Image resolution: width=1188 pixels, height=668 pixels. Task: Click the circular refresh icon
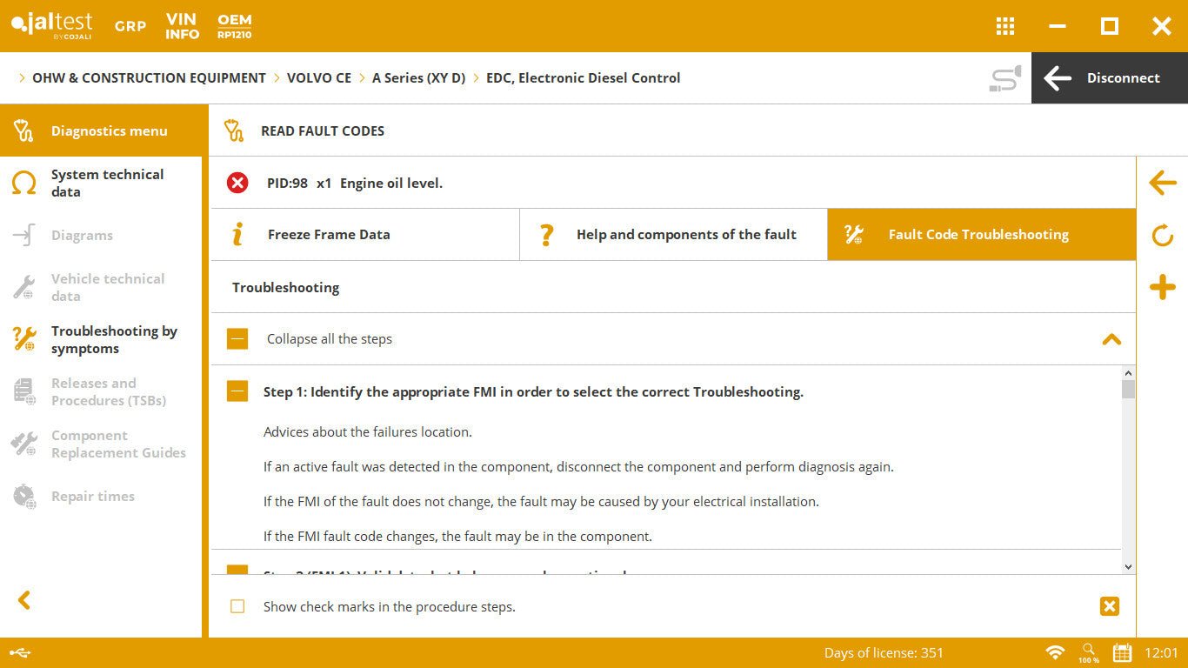pyautogui.click(x=1162, y=236)
